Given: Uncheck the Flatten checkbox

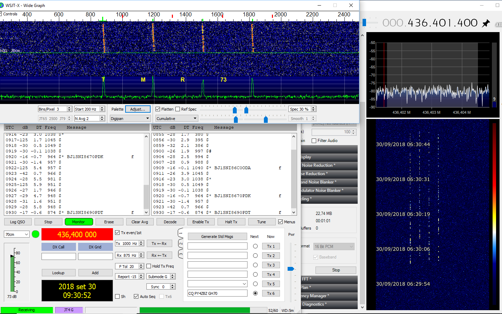Looking at the screenshot, I should point(158,109).
